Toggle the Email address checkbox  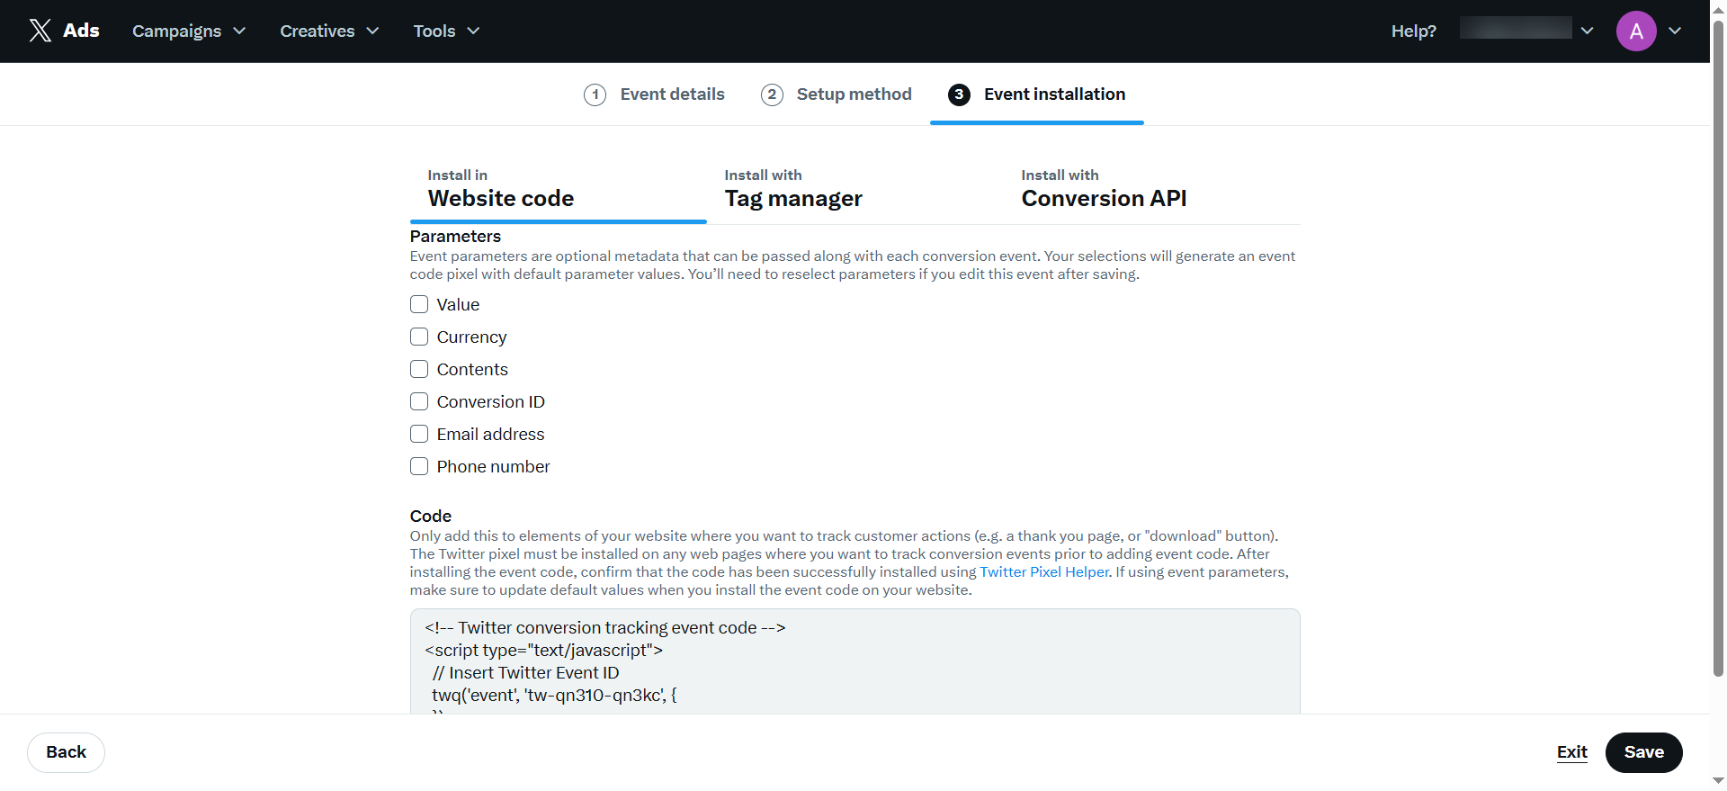click(x=419, y=434)
